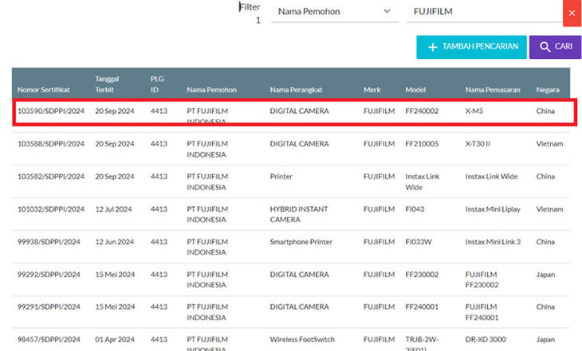Image resolution: width=582 pixels, height=351 pixels.
Task: Click the Tanggal Terbit column header
Action: pos(107,84)
